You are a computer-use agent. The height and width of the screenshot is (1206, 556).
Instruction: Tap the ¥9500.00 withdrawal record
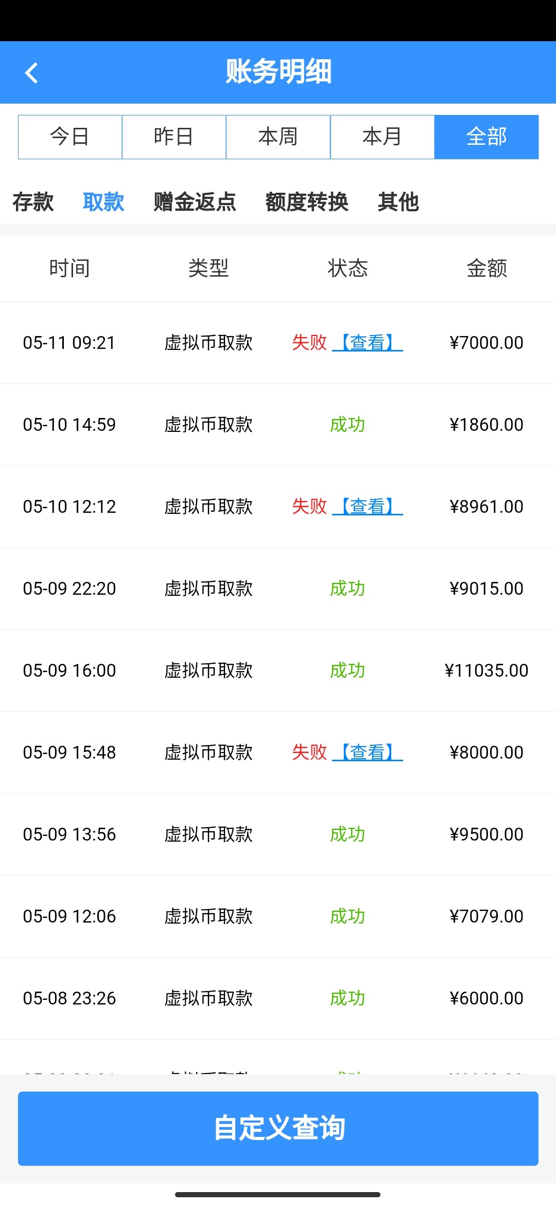coord(278,834)
